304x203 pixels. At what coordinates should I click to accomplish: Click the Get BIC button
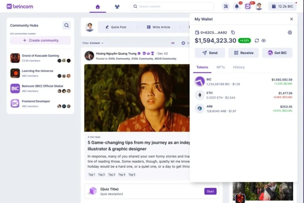pyautogui.click(x=277, y=53)
